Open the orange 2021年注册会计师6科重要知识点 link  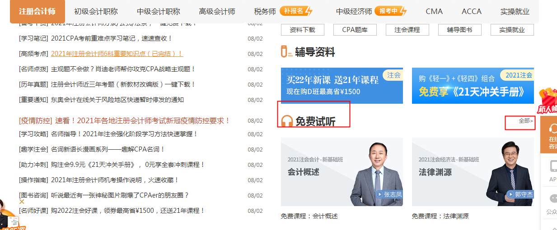(117, 54)
